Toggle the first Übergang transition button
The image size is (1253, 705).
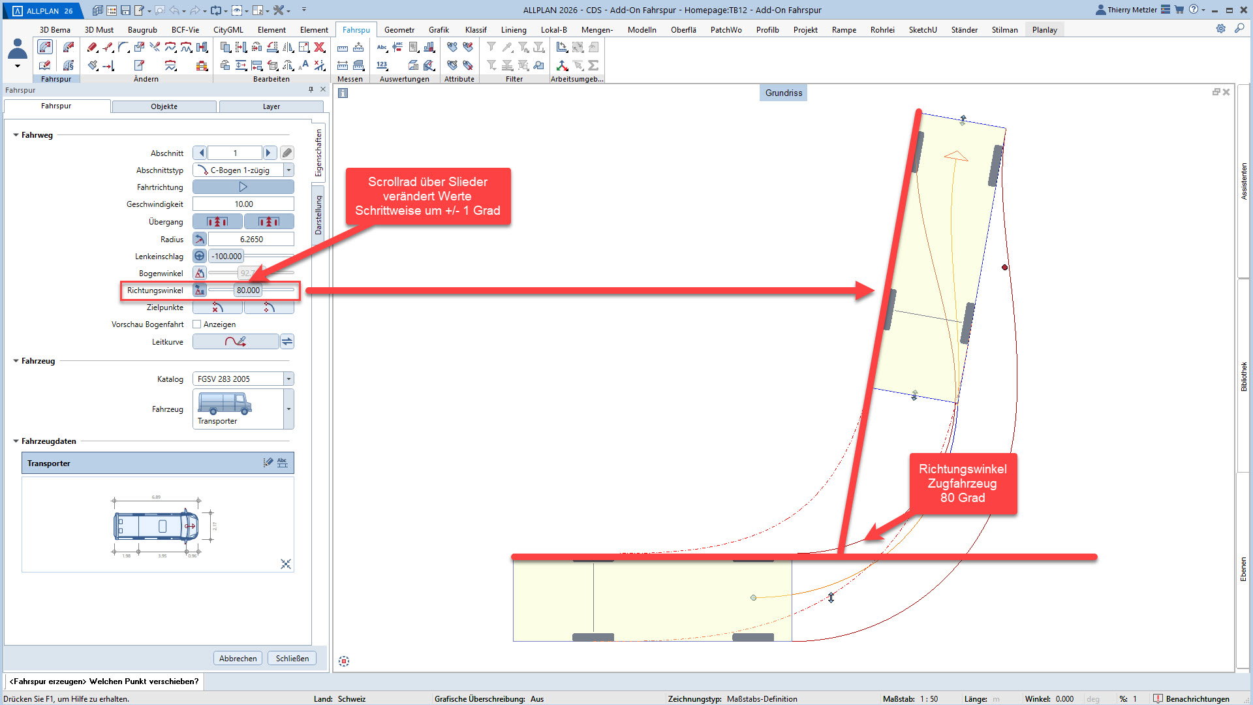217,222
